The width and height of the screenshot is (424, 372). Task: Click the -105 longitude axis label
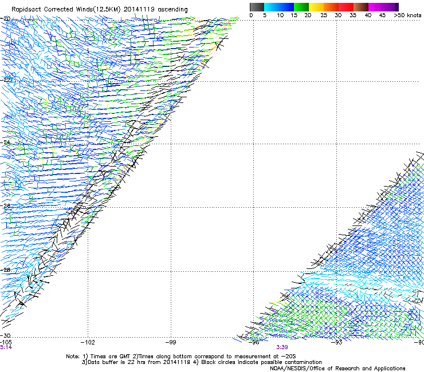6,342
